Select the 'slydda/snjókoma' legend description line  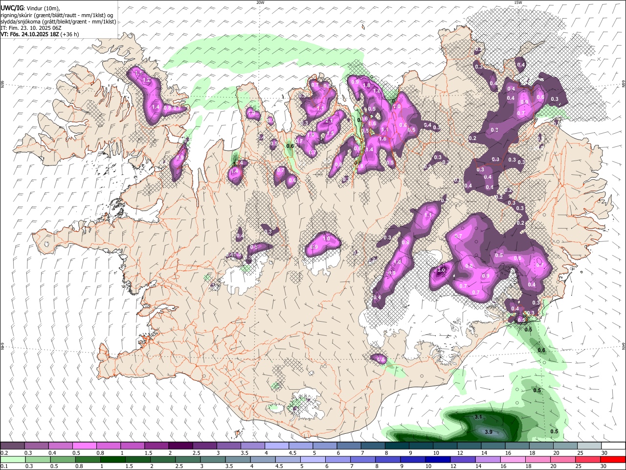(x=58, y=22)
